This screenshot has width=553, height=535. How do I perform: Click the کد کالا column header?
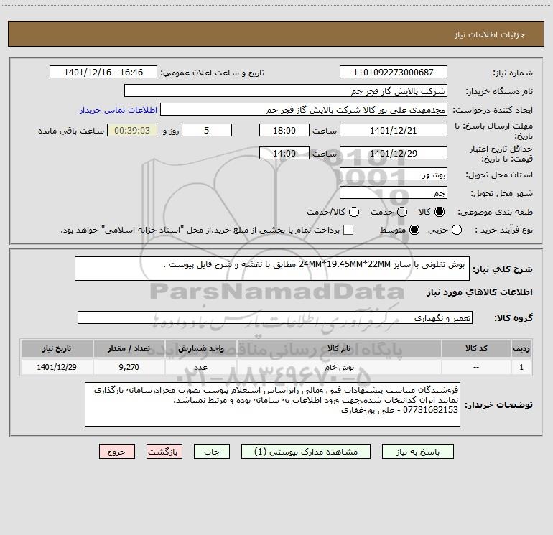[476, 348]
